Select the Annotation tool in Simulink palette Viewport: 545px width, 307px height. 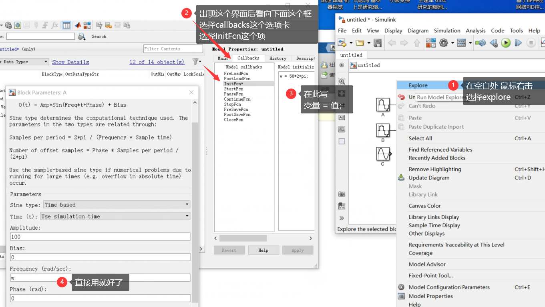342,117
